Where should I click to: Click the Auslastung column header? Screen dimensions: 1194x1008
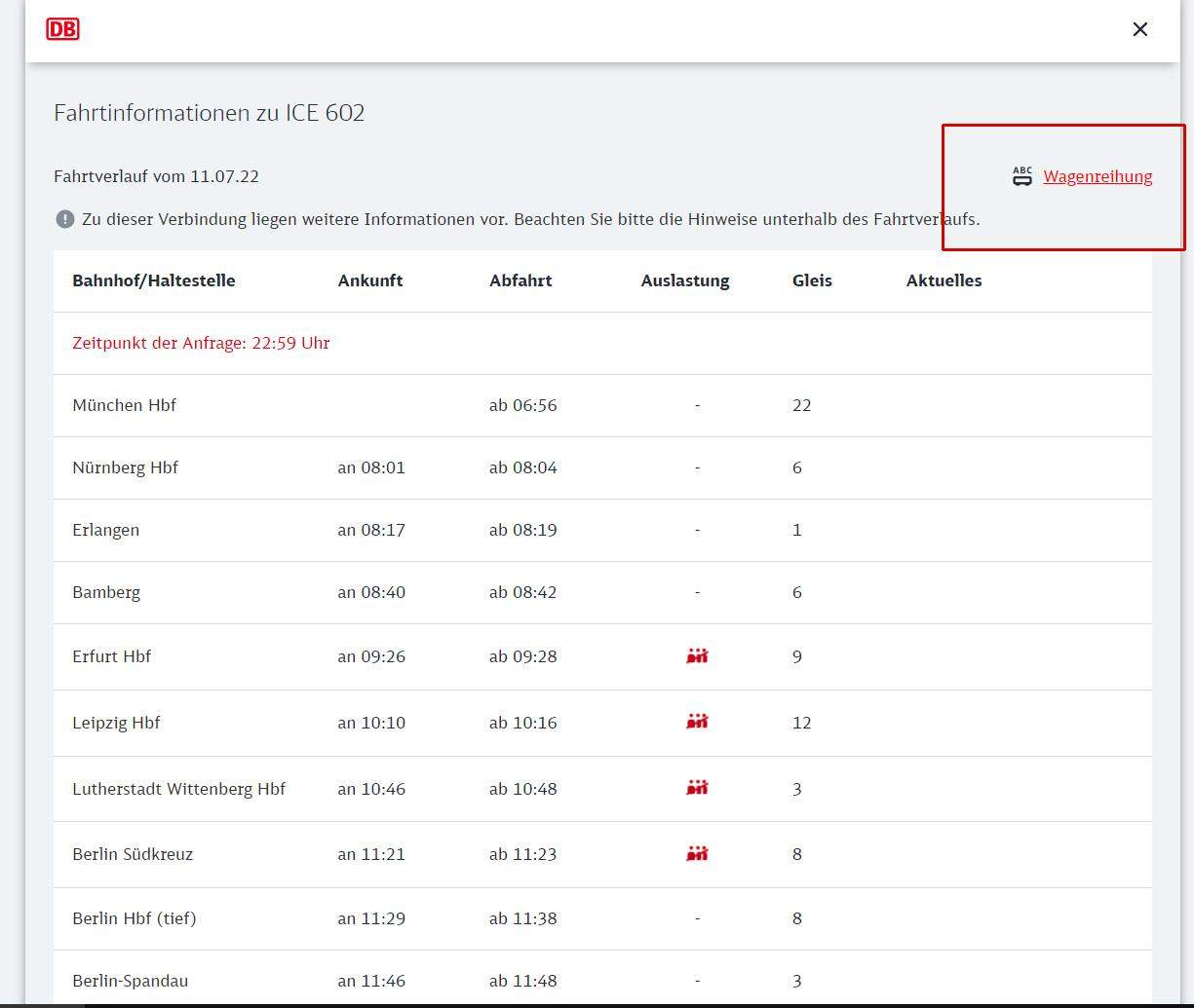coord(685,280)
